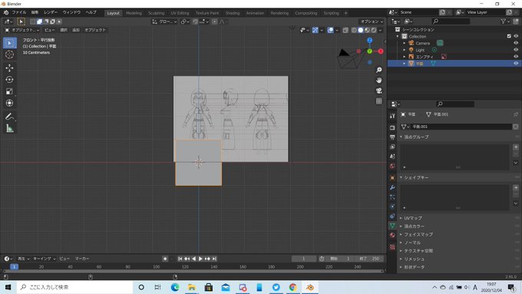Open Chrome from the Windows taskbar
This screenshot has height=294, width=522.
[293, 287]
